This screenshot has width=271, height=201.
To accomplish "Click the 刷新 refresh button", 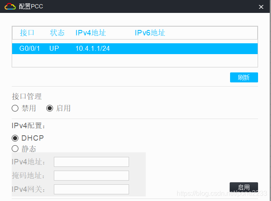I will [x=244, y=77].
